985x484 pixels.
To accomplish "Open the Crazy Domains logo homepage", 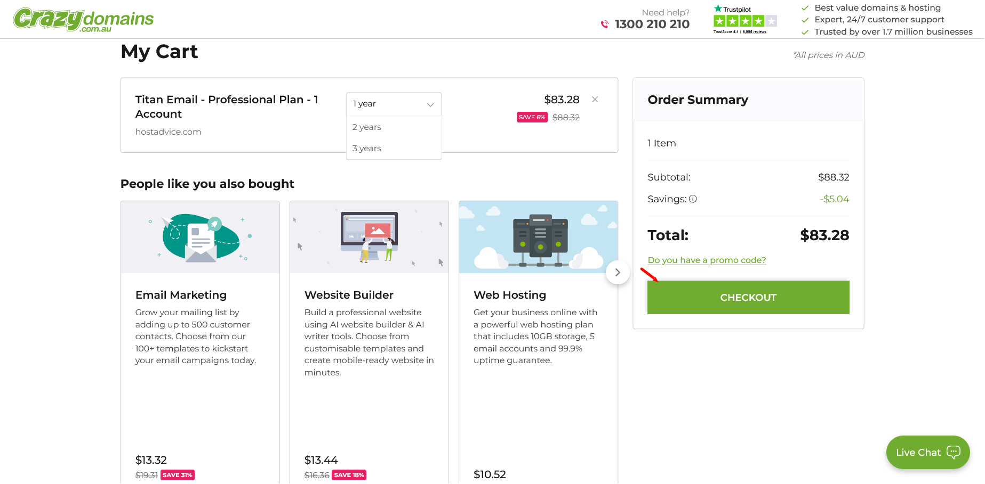I will tap(83, 20).
